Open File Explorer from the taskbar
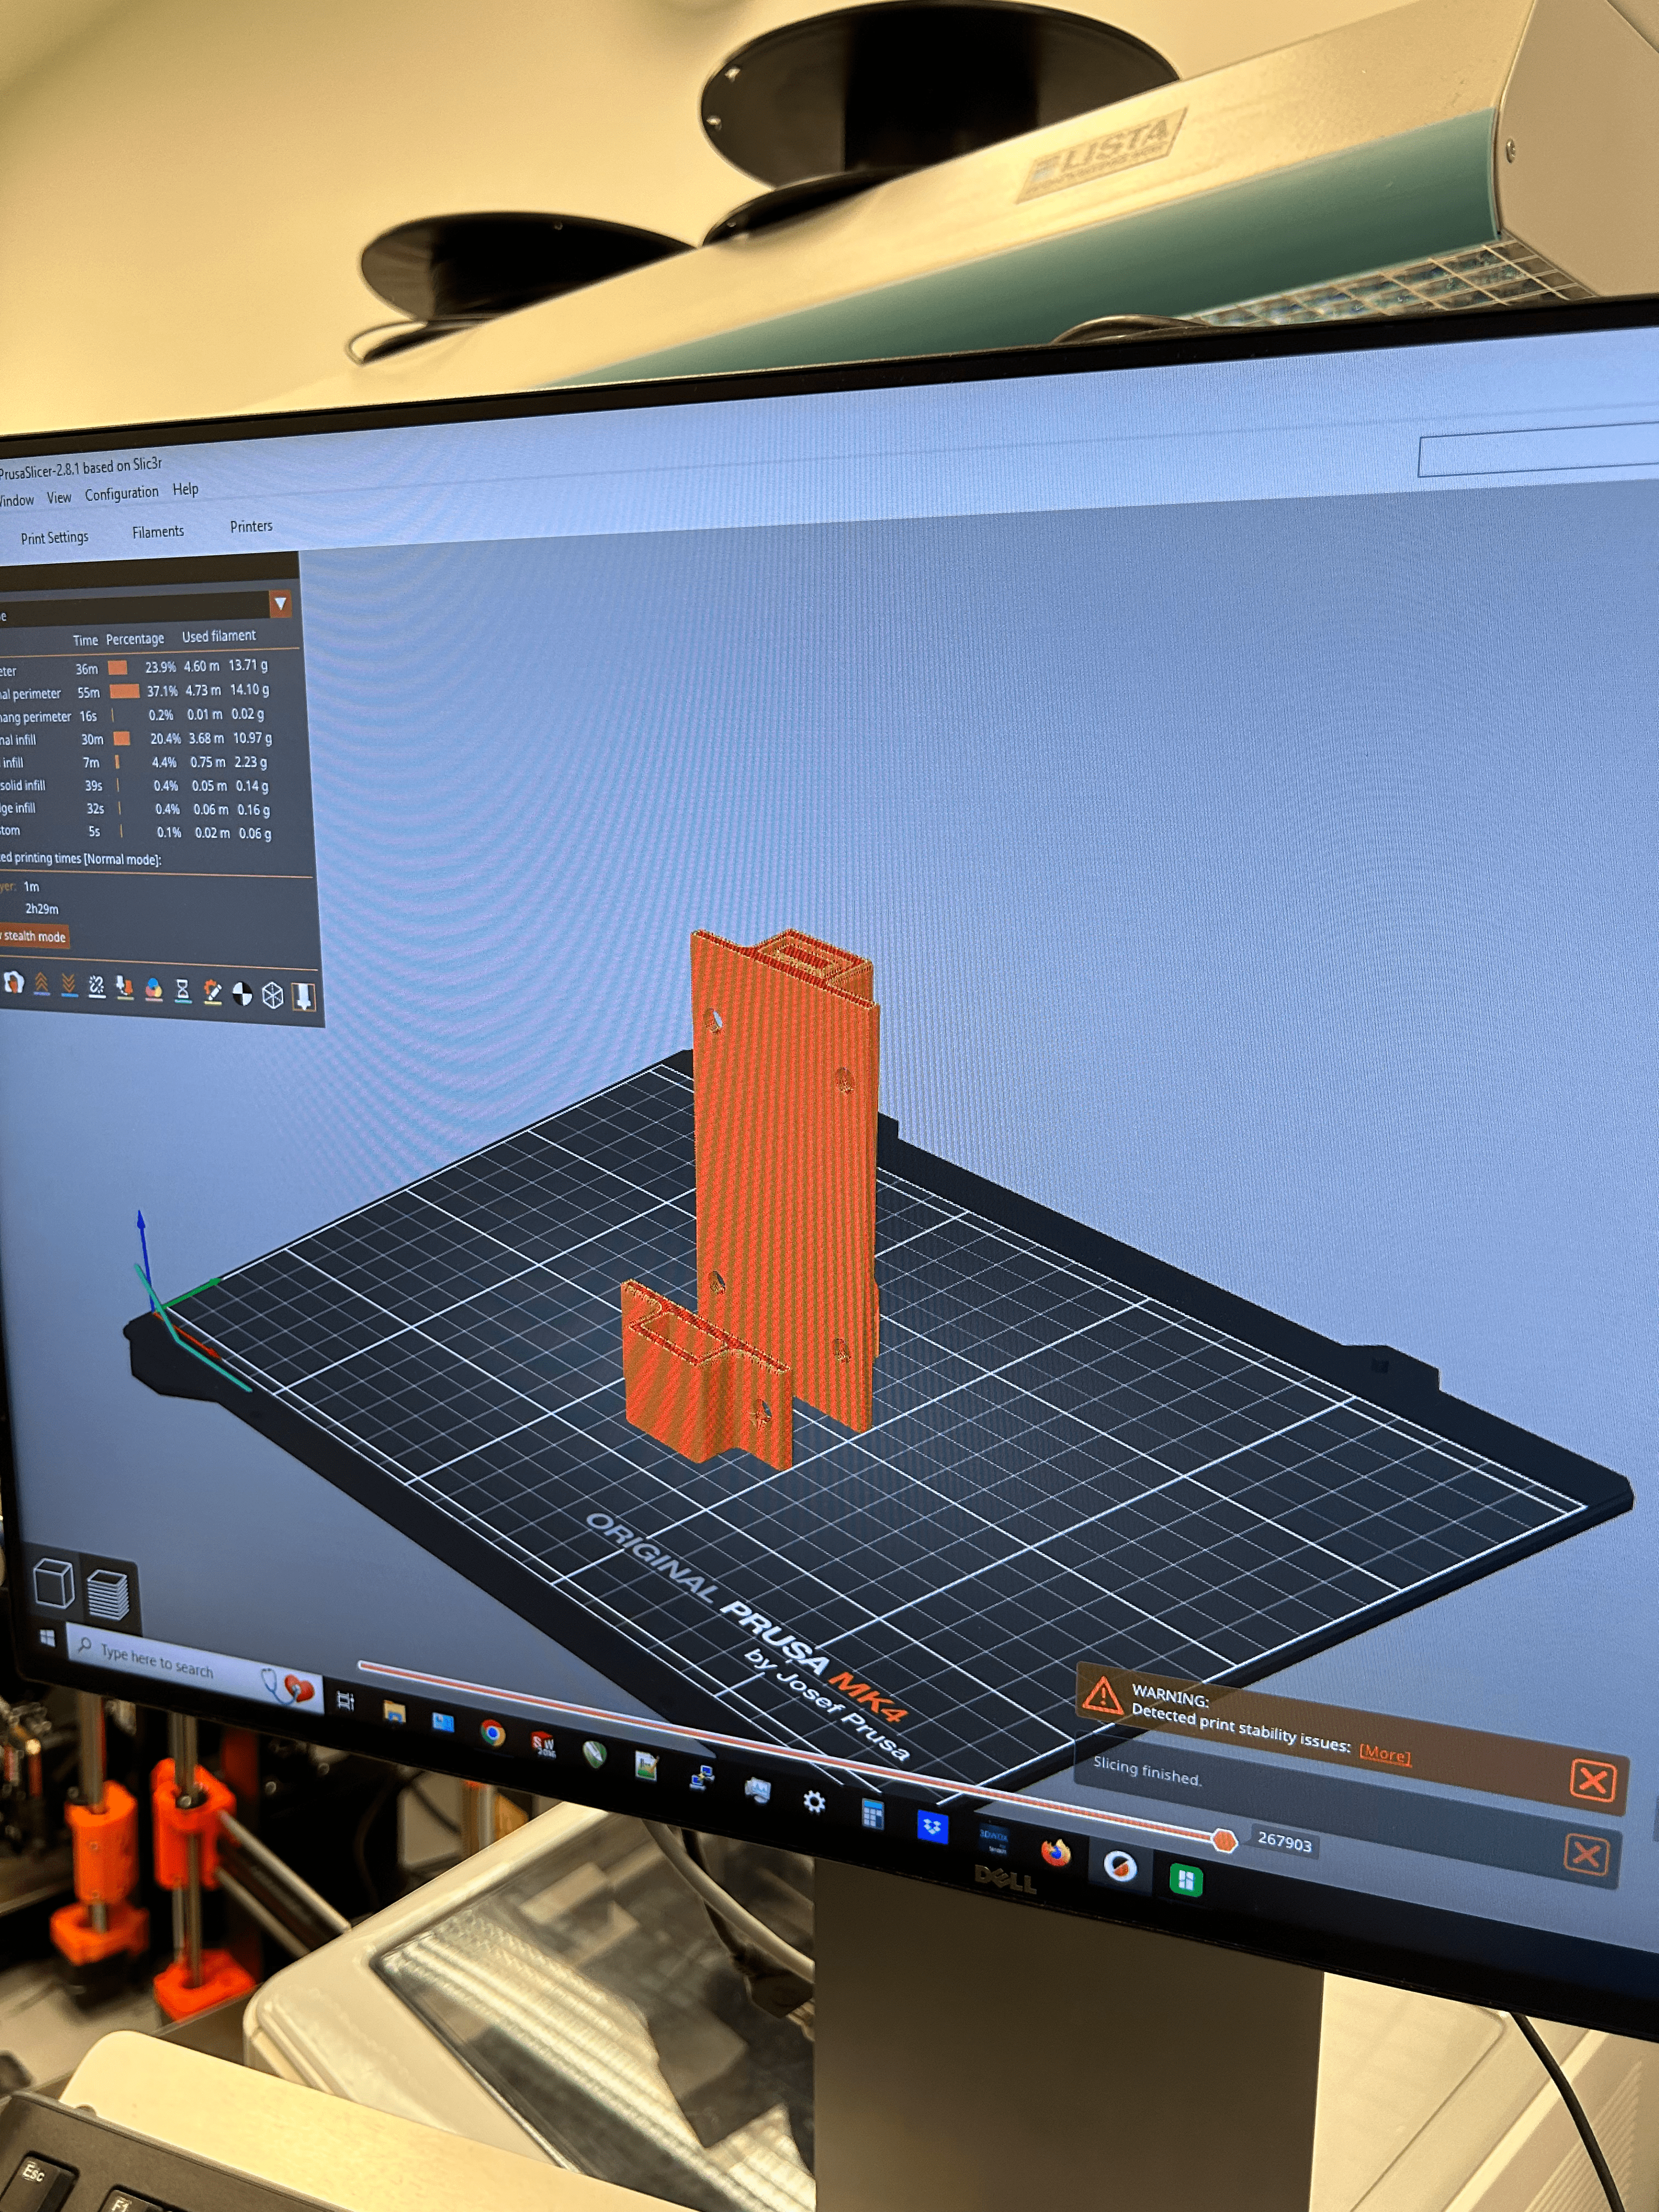The image size is (1659, 2212). click(x=394, y=1712)
